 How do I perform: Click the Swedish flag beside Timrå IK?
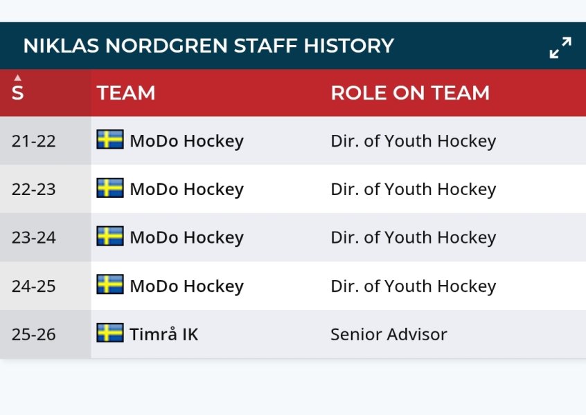click(x=110, y=333)
